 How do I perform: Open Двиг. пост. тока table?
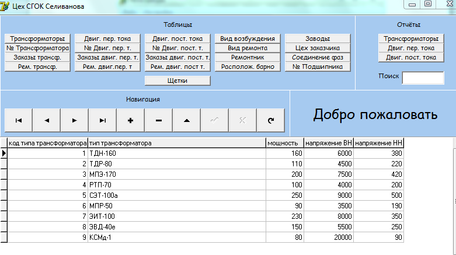click(177, 39)
